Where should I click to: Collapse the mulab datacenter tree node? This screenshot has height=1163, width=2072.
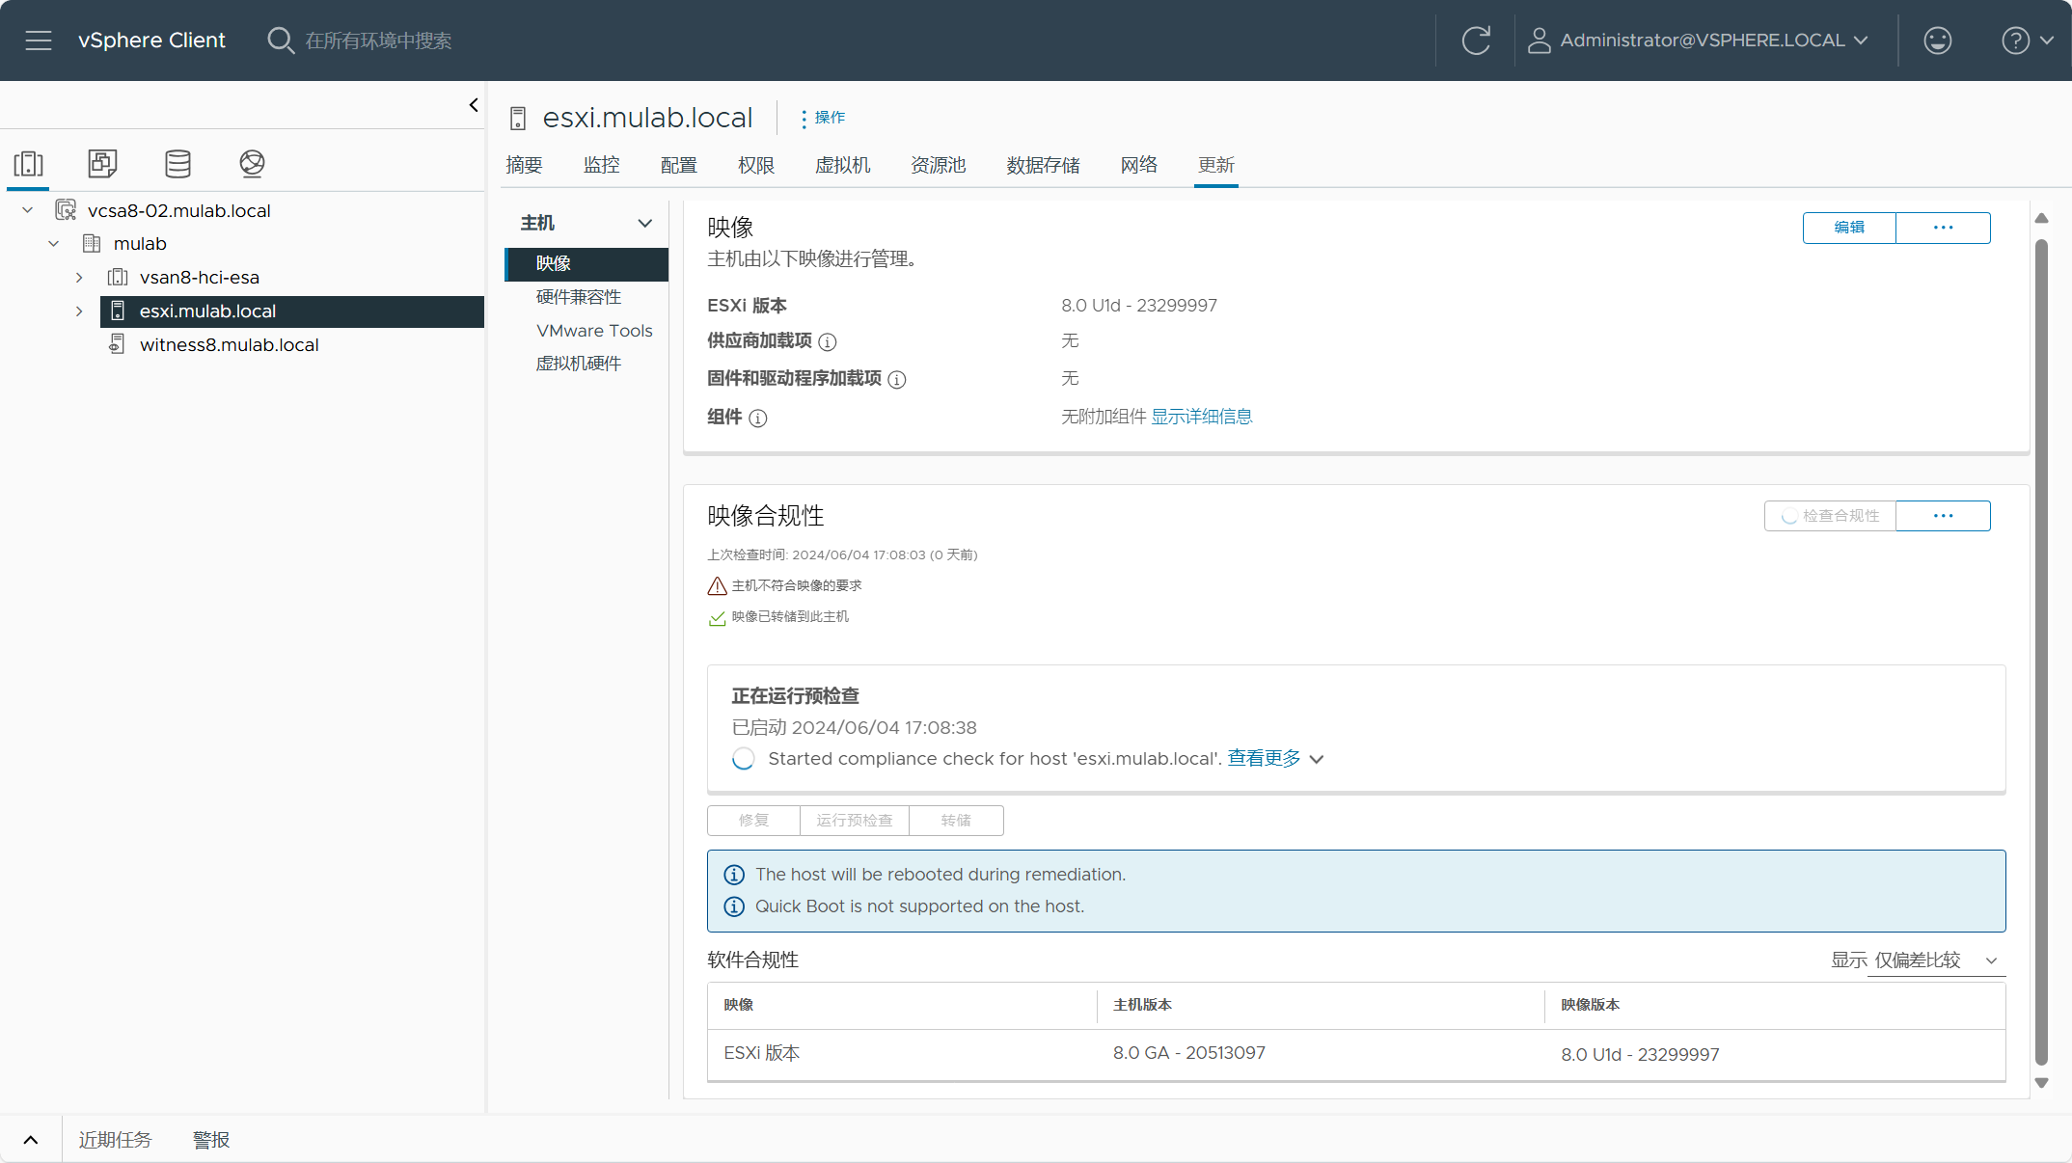pyautogui.click(x=54, y=244)
